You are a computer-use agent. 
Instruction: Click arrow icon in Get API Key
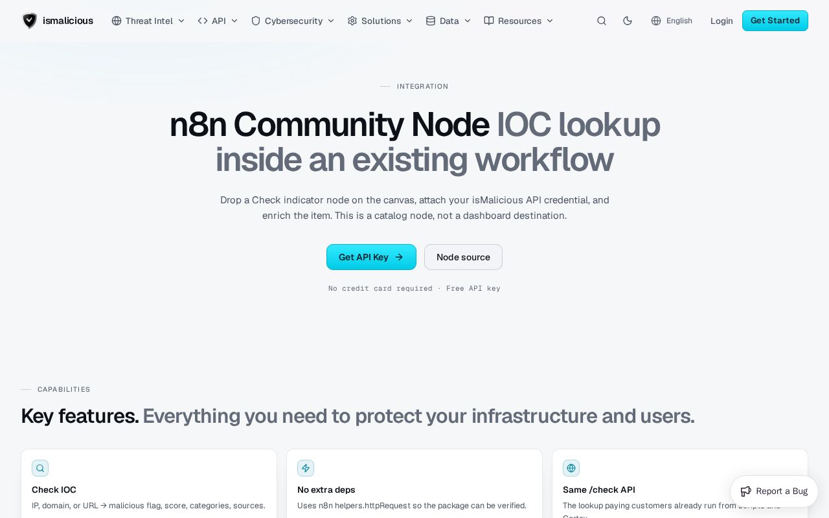pyautogui.click(x=399, y=257)
